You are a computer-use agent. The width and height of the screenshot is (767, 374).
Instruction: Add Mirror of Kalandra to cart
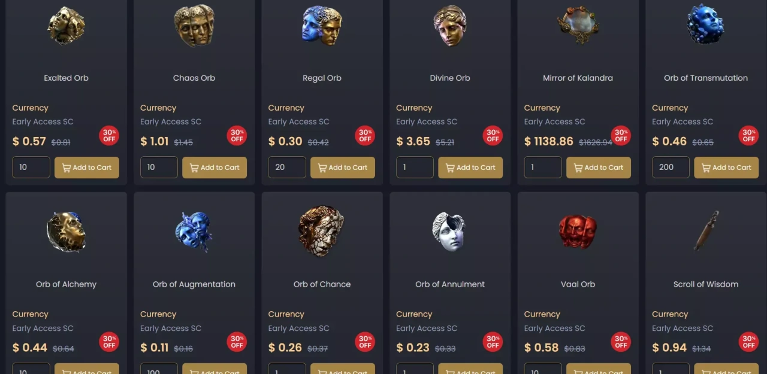pos(599,168)
